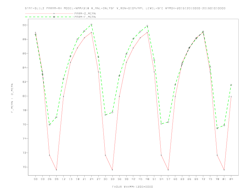This screenshot has width=252, height=195.
Task: Click circle marker icon in F_MEAN legend
Action: [54, 17]
